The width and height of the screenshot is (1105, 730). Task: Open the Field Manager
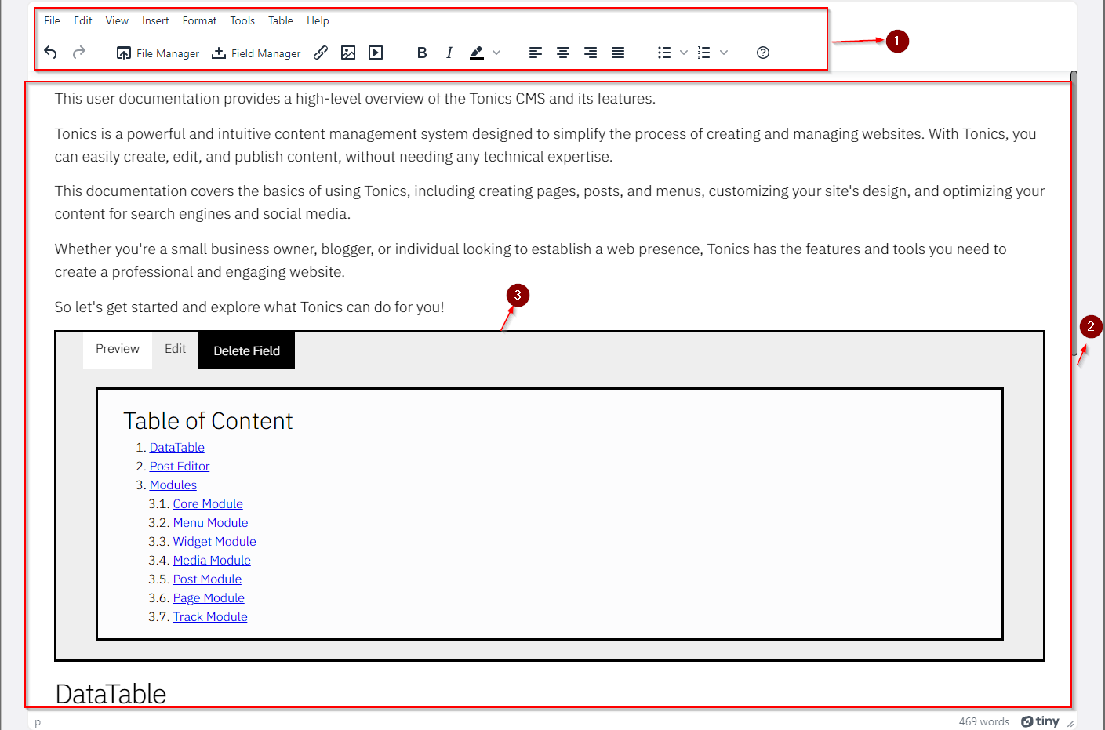point(256,53)
